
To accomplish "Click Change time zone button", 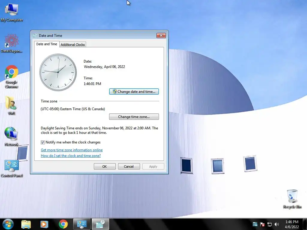I will click(x=134, y=117).
